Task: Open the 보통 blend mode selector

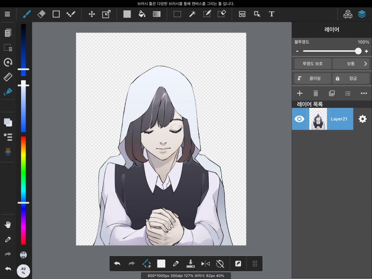Action: tap(351, 63)
